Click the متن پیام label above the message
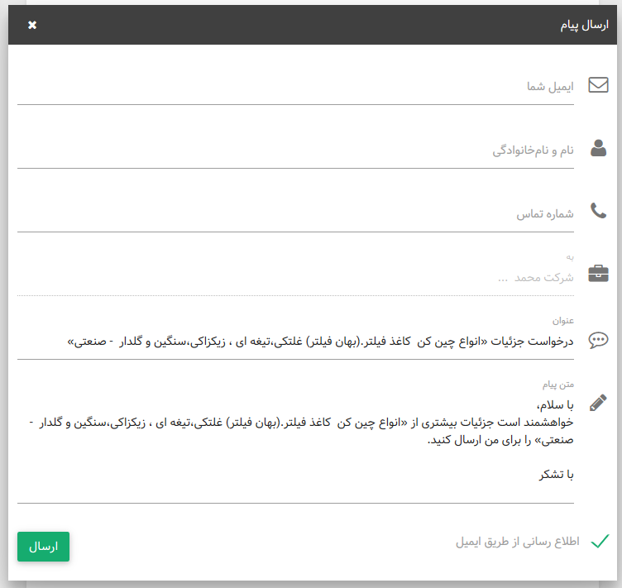The height and width of the screenshot is (588, 622). [557, 384]
